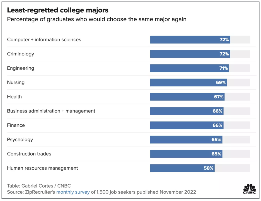Click the 69% Nursing bar
Viewport: 261px width, 201px height.
[188, 82]
